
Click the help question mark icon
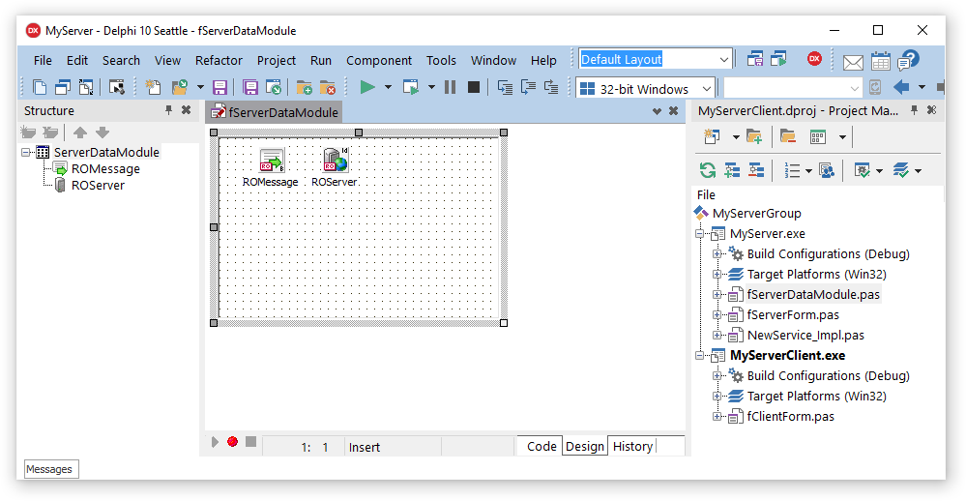[908, 60]
